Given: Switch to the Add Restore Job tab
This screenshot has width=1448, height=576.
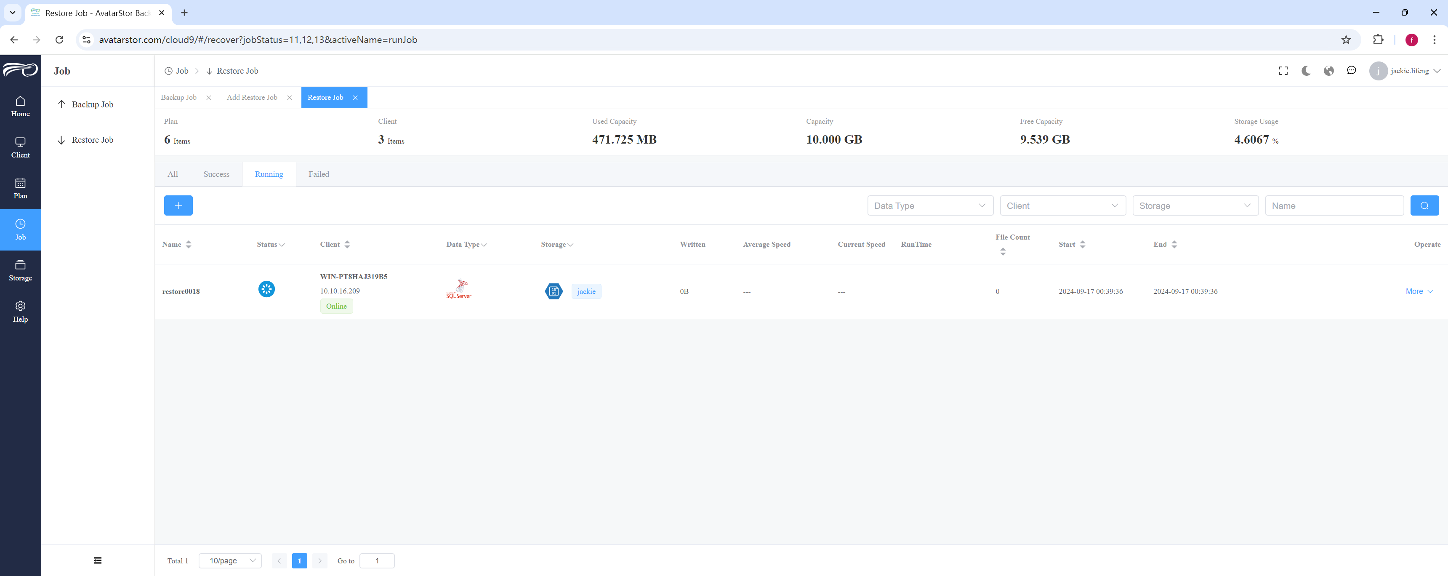Looking at the screenshot, I should pos(252,97).
